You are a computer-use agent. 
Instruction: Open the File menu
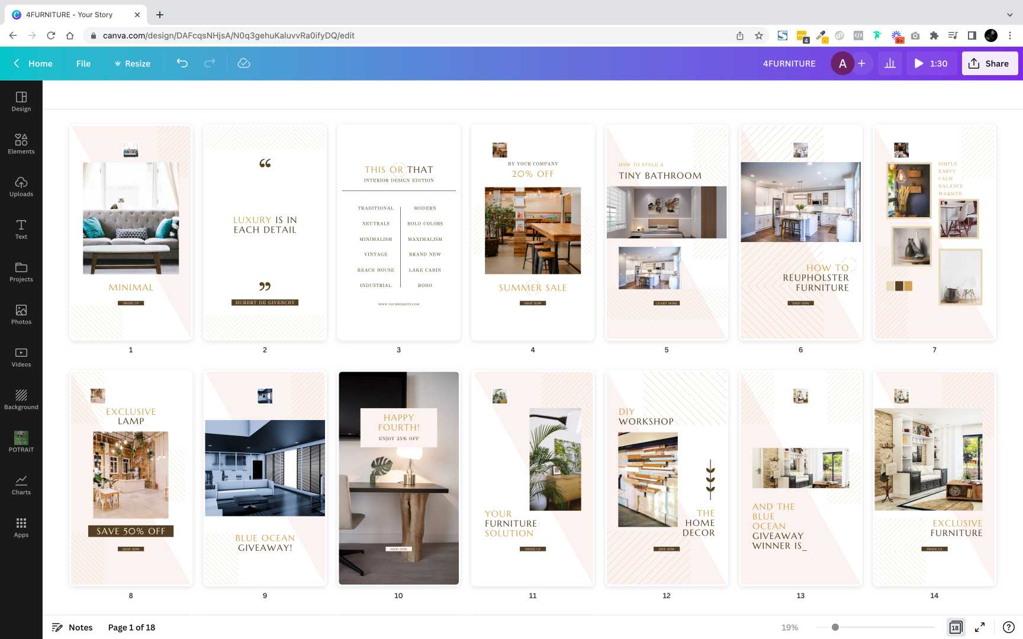pyautogui.click(x=83, y=63)
